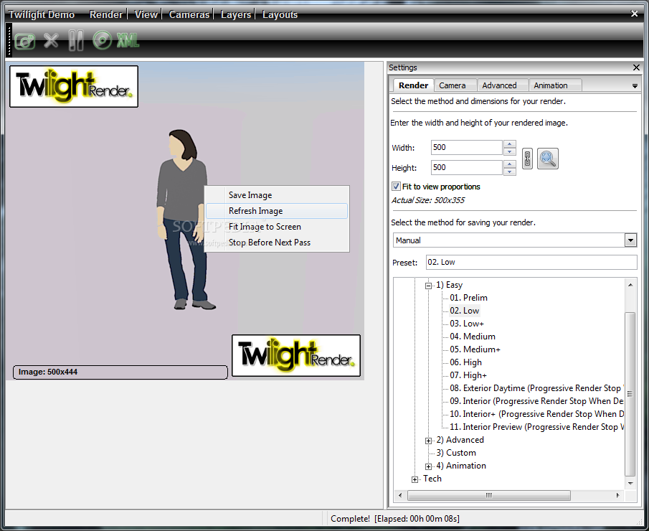Viewport: 649px width, 531px height.
Task: Click the horizontal scroll right arrow
Action: 618,495
